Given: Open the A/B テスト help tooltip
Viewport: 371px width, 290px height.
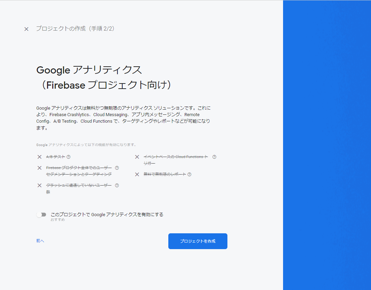Looking at the screenshot, I should (x=68, y=157).
